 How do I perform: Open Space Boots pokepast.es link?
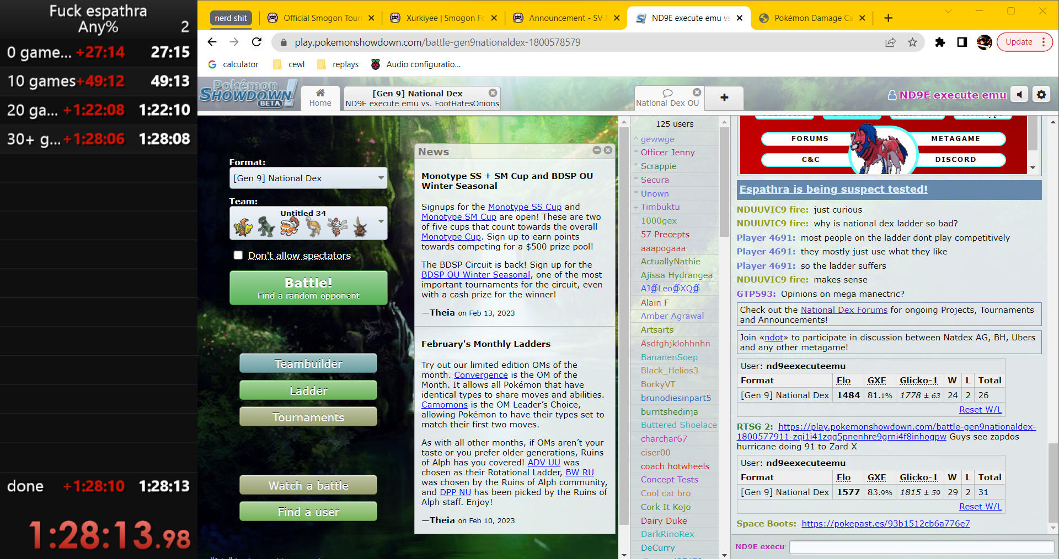click(x=886, y=524)
